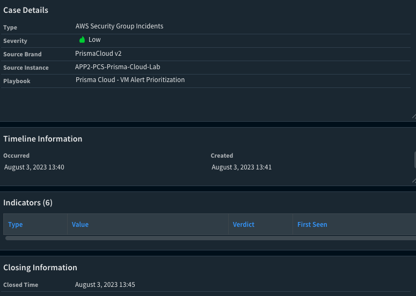Image resolution: width=416 pixels, height=296 pixels.
Task: Click the vertical scrollbar on right edge
Action: coord(415,160)
